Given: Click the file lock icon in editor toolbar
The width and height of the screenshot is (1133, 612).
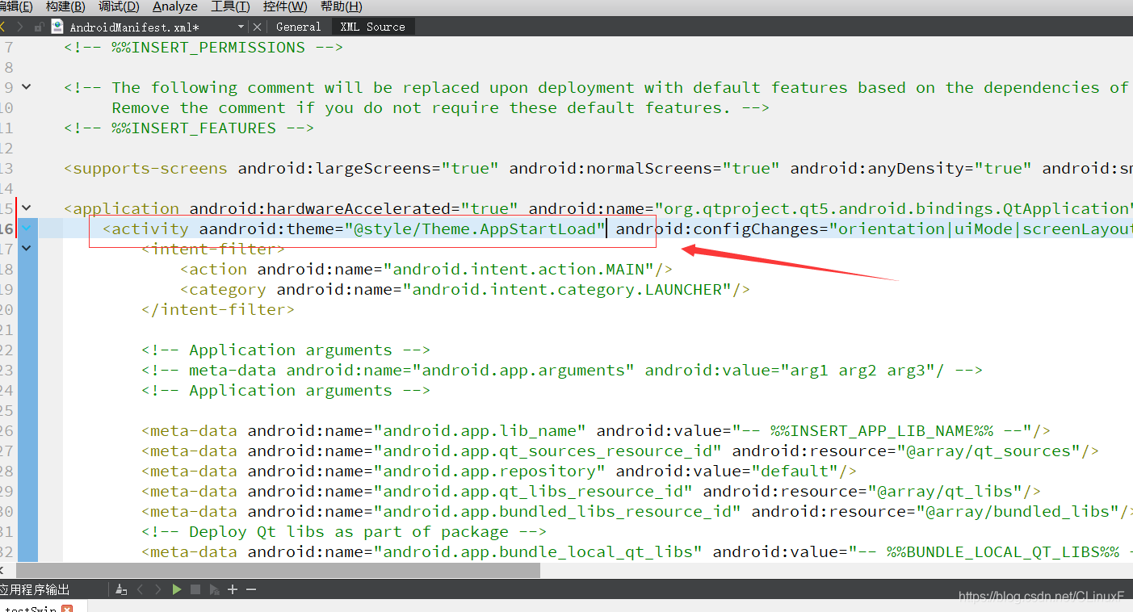Looking at the screenshot, I should [x=39, y=27].
